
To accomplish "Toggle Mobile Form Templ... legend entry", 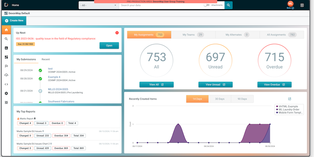I will tap(289, 113).
